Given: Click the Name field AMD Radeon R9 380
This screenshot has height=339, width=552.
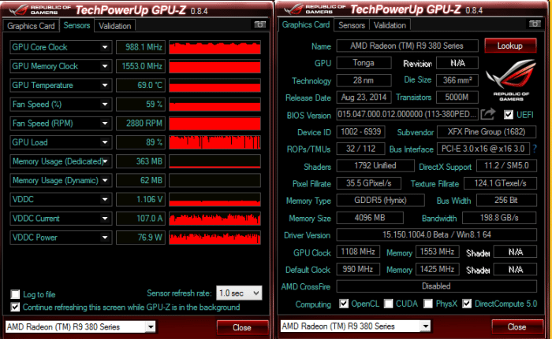Looking at the screenshot, I should coord(408,46).
